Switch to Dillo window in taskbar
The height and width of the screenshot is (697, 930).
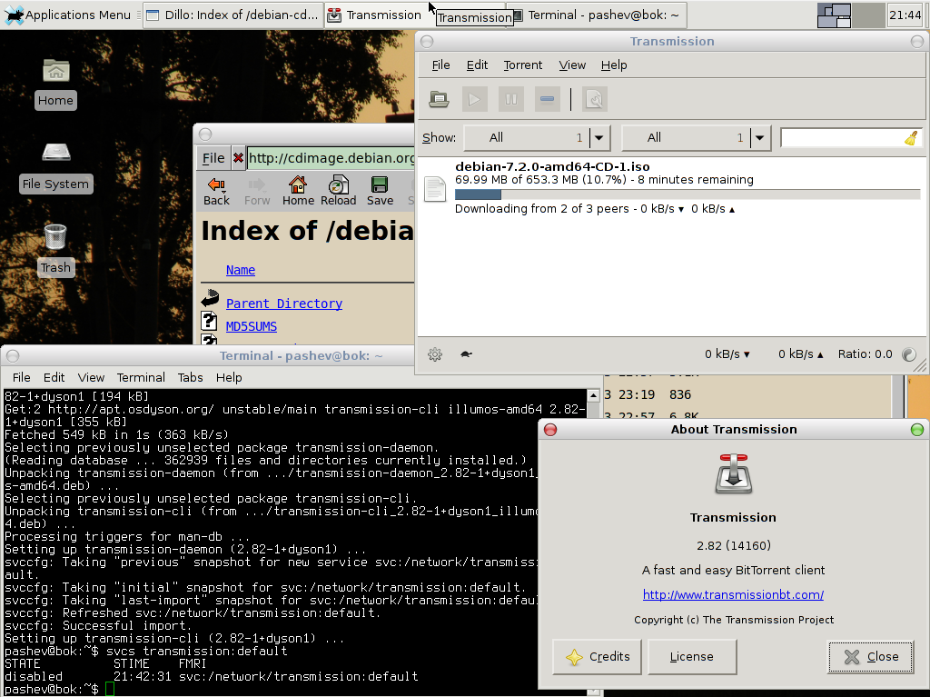[233, 15]
